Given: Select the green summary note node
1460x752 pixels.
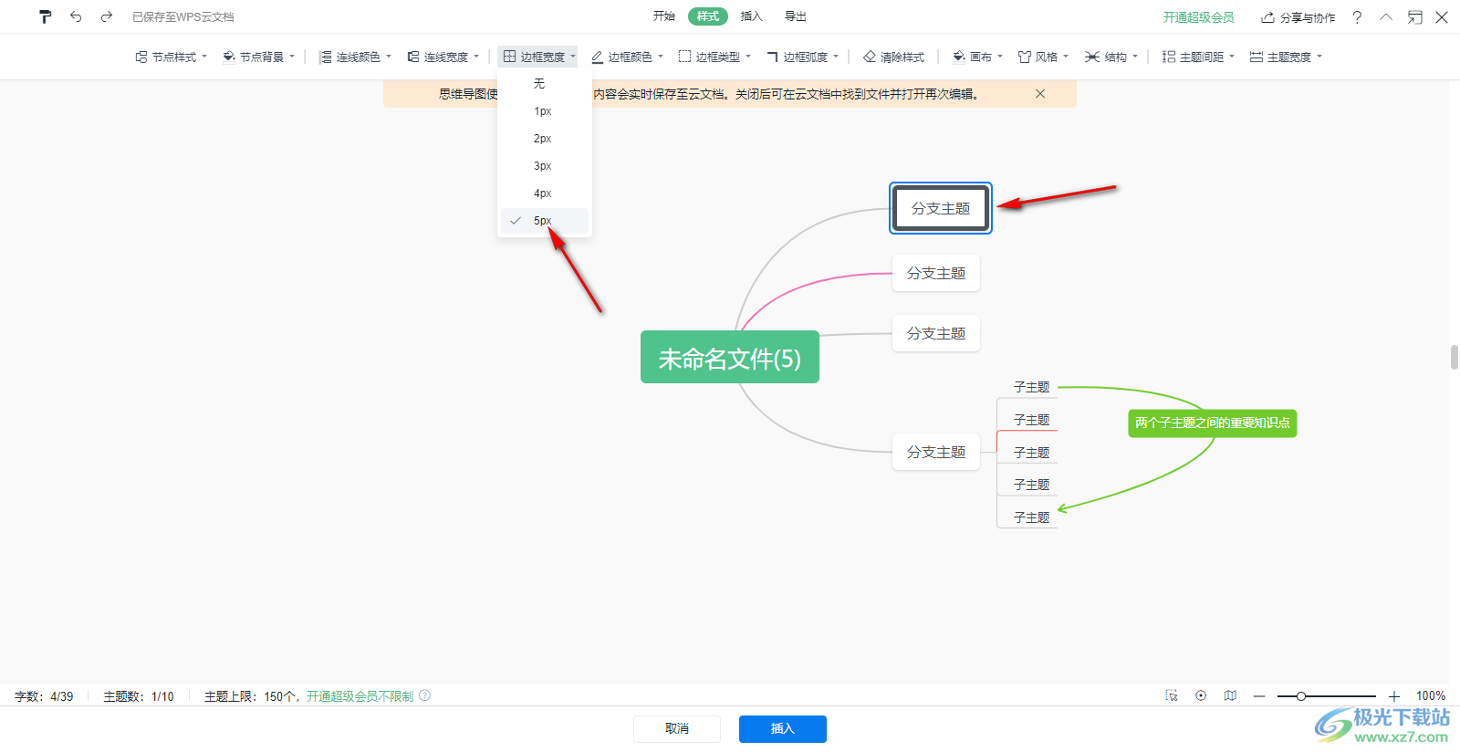Looking at the screenshot, I should tap(1212, 423).
